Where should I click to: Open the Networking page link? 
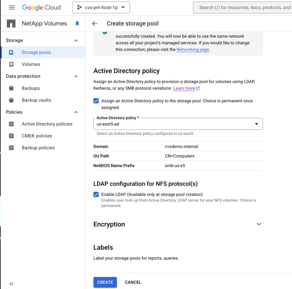(193, 50)
